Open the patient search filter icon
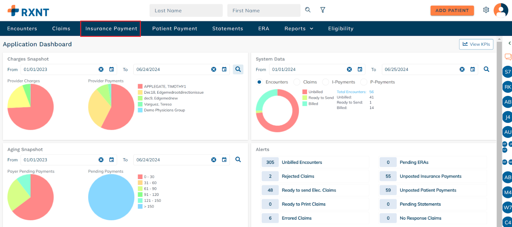Viewport: 512px width, 227px height. pos(323,10)
